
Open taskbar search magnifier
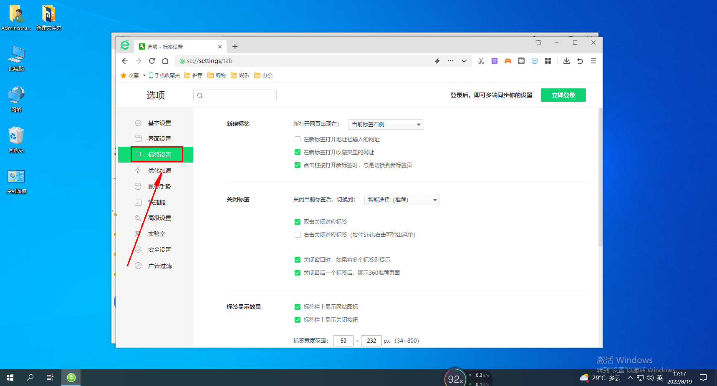click(x=30, y=378)
